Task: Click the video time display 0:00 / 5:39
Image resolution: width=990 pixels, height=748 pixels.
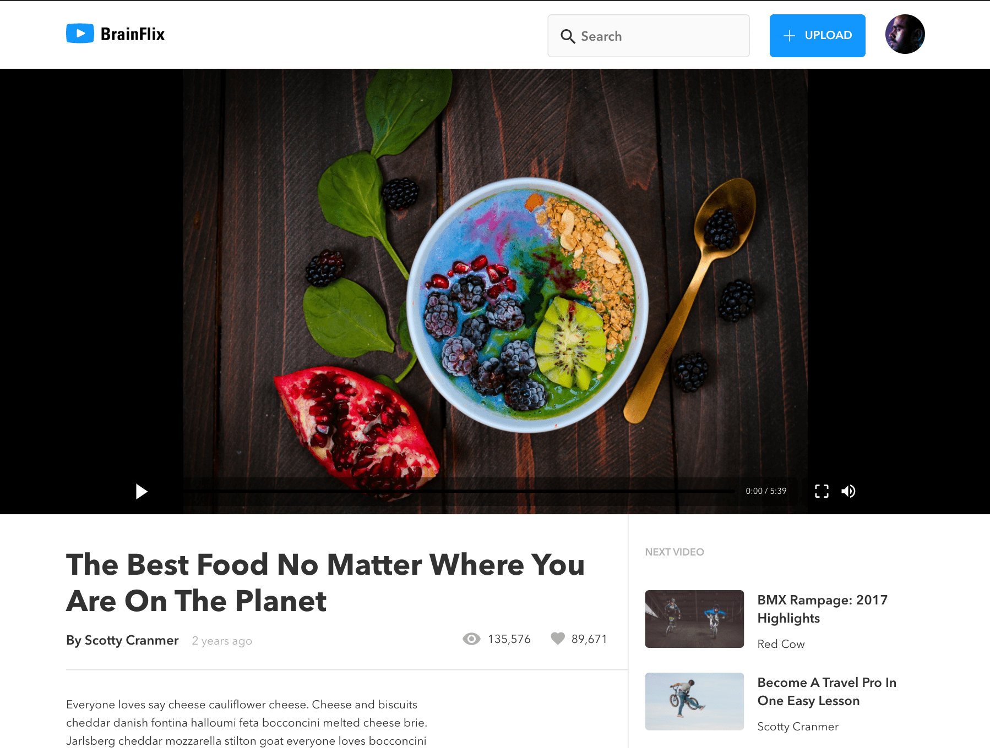Action: coord(766,491)
